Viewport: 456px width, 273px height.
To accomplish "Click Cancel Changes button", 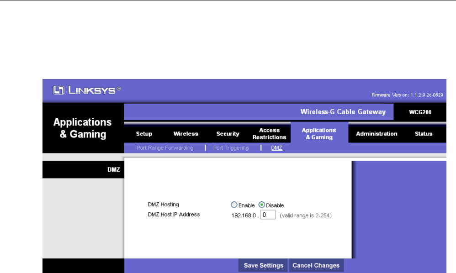I will click(316, 265).
